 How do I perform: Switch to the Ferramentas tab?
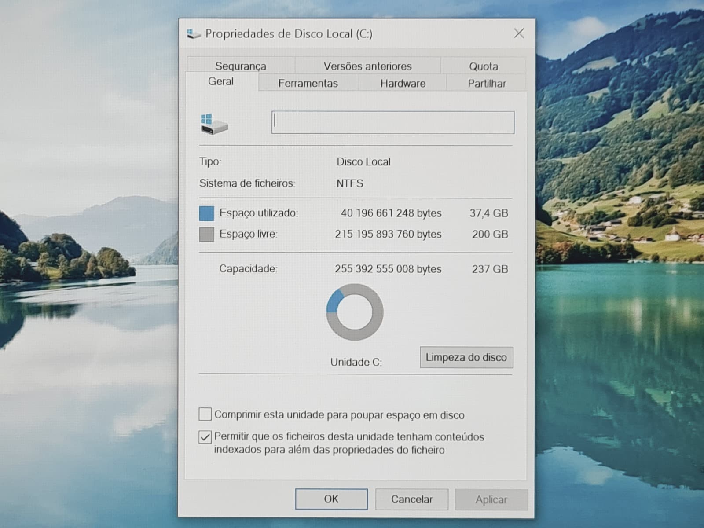tap(308, 83)
